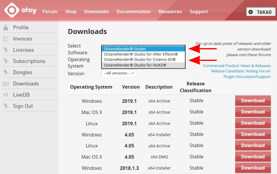Open Commercial Product News & Releases link
Viewport: 277px width, 174px height.
tap(237, 66)
